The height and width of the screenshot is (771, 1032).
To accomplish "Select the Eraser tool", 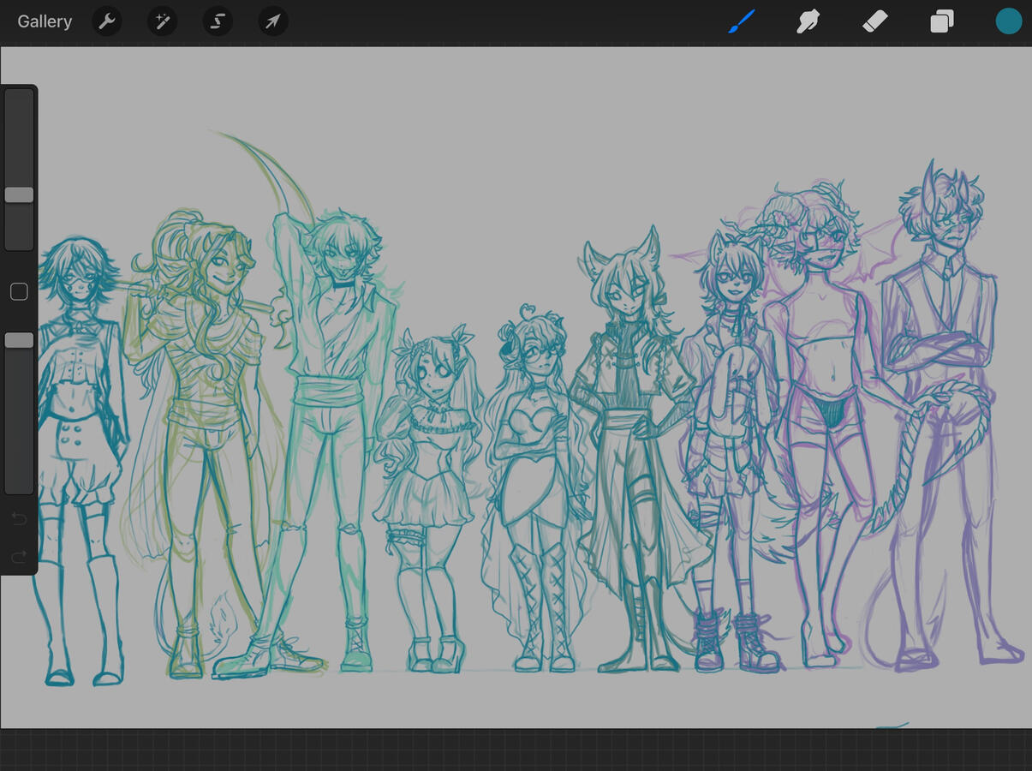I will [x=874, y=21].
